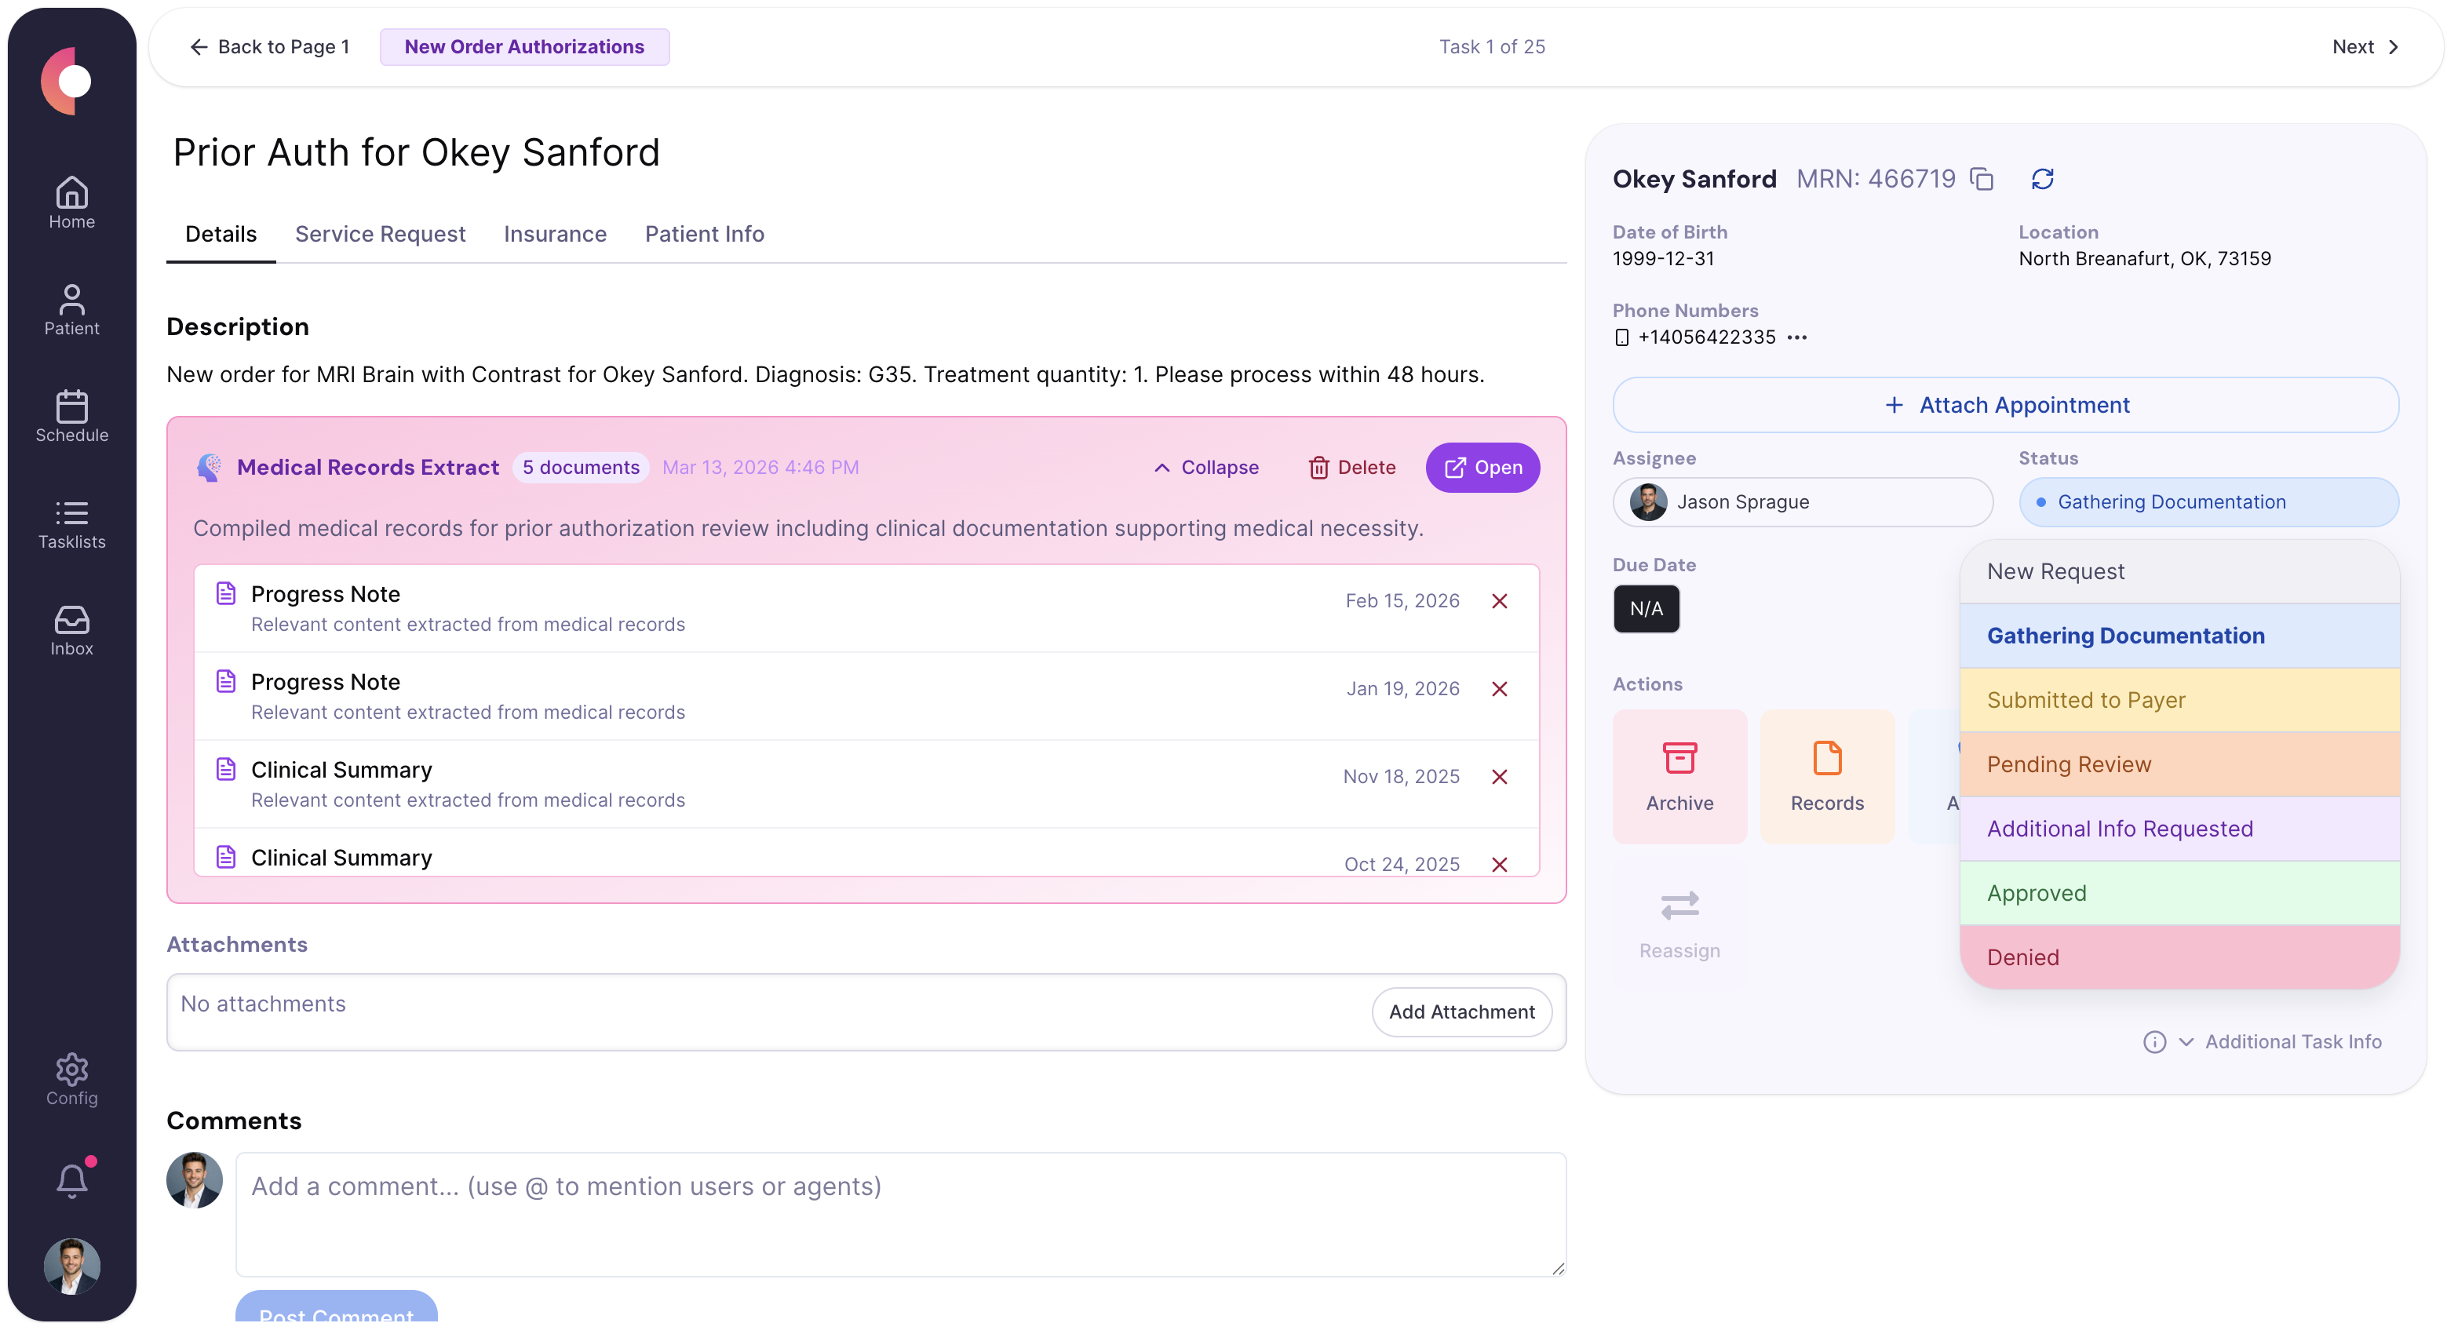This screenshot has width=2447, height=1323.
Task: Open notifications via the bell icon
Action: pyautogui.click(x=71, y=1180)
